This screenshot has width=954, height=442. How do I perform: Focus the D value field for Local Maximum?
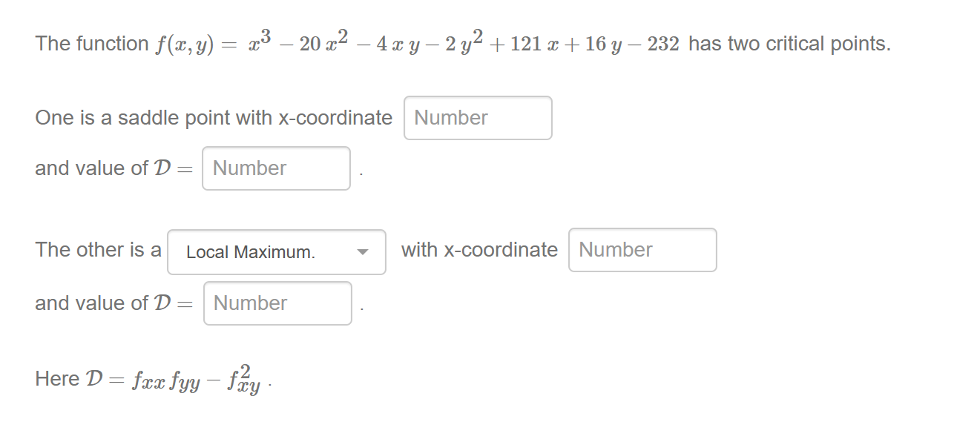click(x=277, y=303)
